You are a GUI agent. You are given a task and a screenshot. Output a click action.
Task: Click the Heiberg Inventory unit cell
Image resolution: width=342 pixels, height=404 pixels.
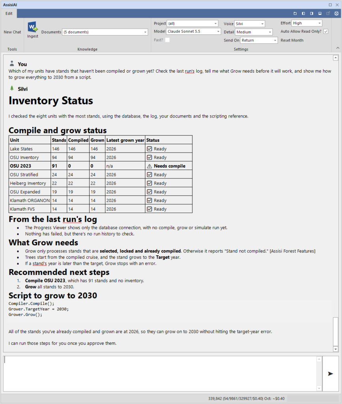click(x=30, y=183)
